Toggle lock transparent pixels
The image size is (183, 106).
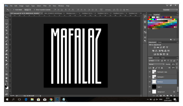pyautogui.click(x=153, y=68)
